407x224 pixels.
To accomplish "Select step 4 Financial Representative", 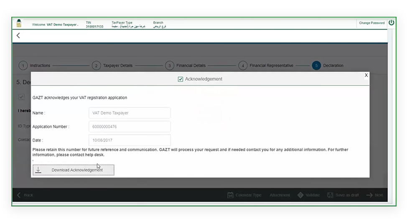I will [x=243, y=66].
